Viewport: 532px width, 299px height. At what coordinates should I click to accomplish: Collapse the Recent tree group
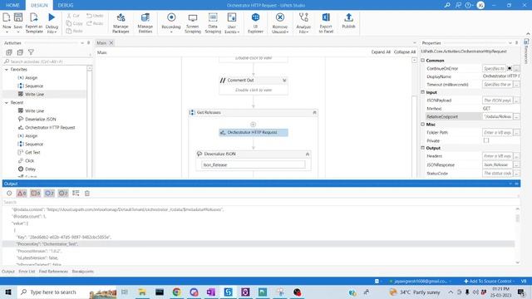(x=7, y=102)
